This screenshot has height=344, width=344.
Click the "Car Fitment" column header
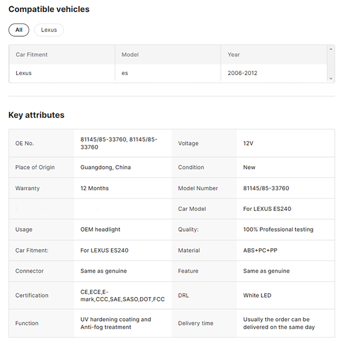point(32,54)
